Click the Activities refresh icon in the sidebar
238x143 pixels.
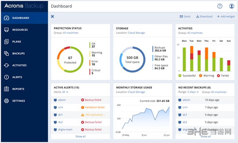click(x=6, y=65)
